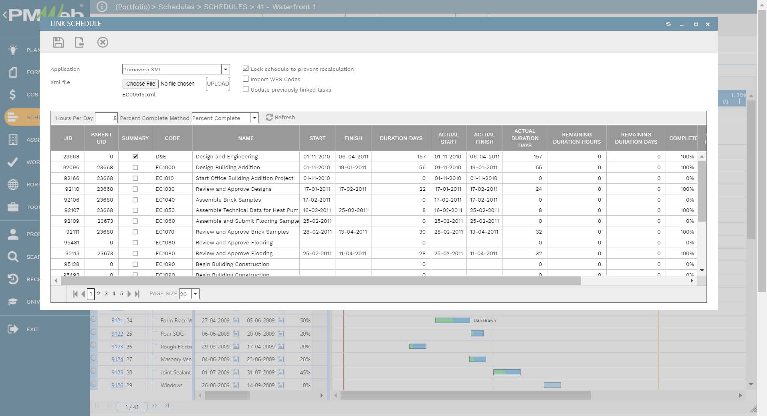Open the Cost dollar-sign sidebar icon
Viewport: 767px width, 416px height.
13,94
